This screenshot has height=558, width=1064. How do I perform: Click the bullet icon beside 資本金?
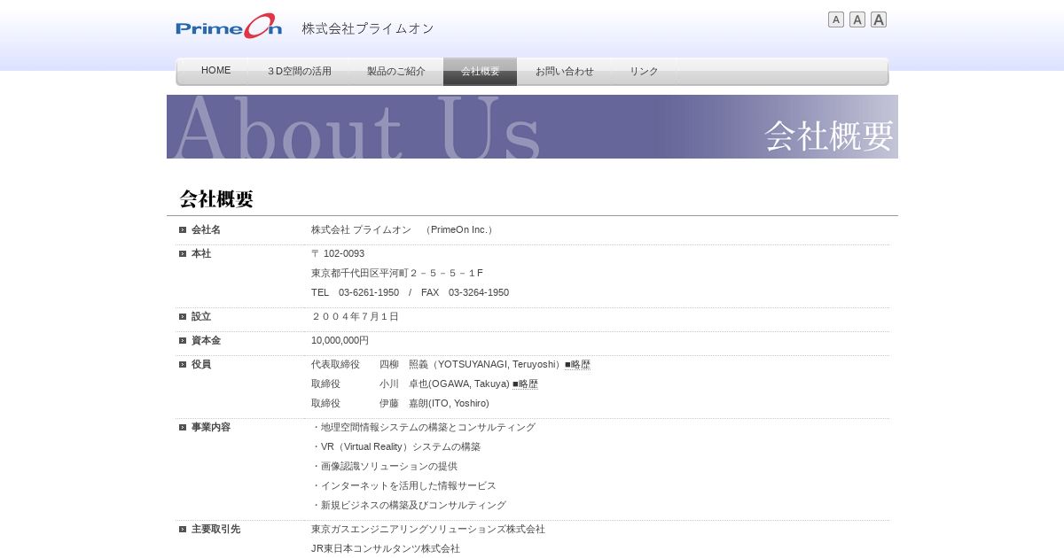point(183,340)
